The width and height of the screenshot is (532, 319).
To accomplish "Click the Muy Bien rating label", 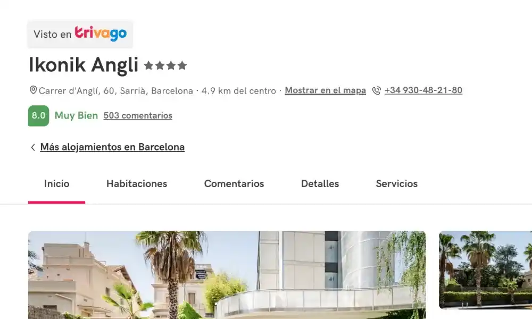I will click(x=76, y=115).
